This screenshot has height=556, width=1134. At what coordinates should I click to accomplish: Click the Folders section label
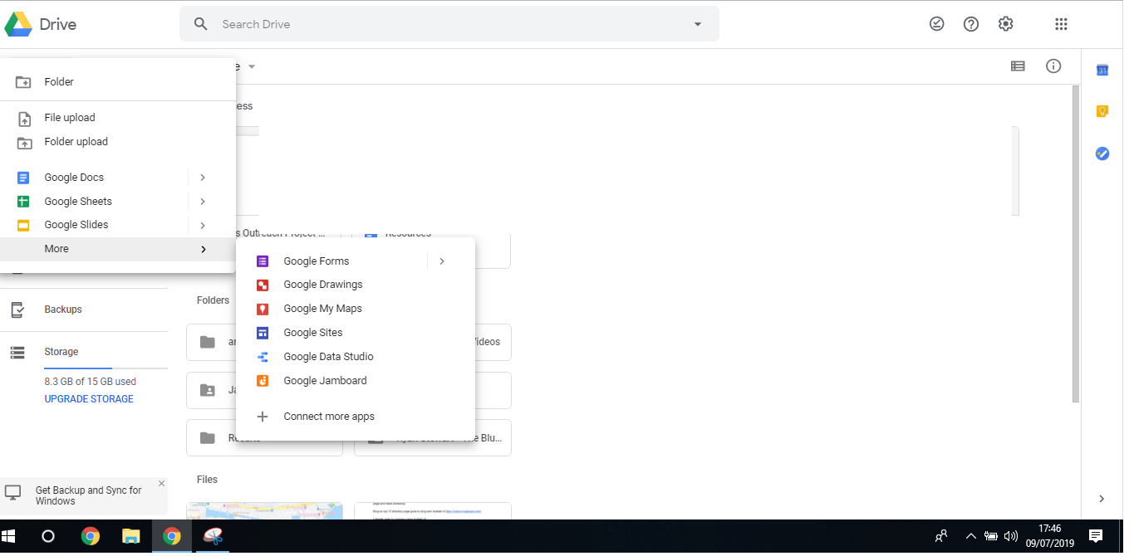pos(213,300)
